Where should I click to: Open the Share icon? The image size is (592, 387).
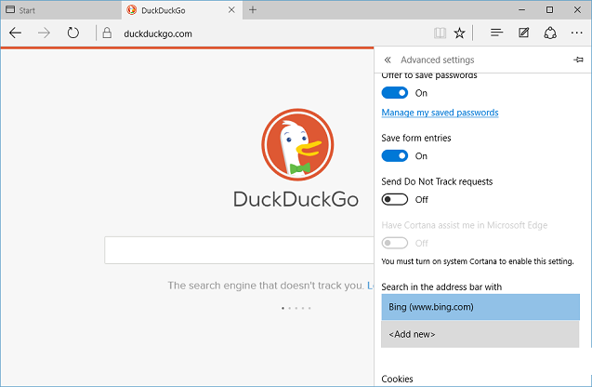coord(550,33)
